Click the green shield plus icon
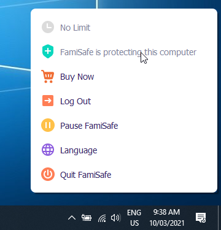Image resolution: width=221 pixels, height=230 pixels. (48, 52)
